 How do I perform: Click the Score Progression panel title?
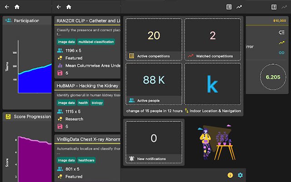point(32,116)
